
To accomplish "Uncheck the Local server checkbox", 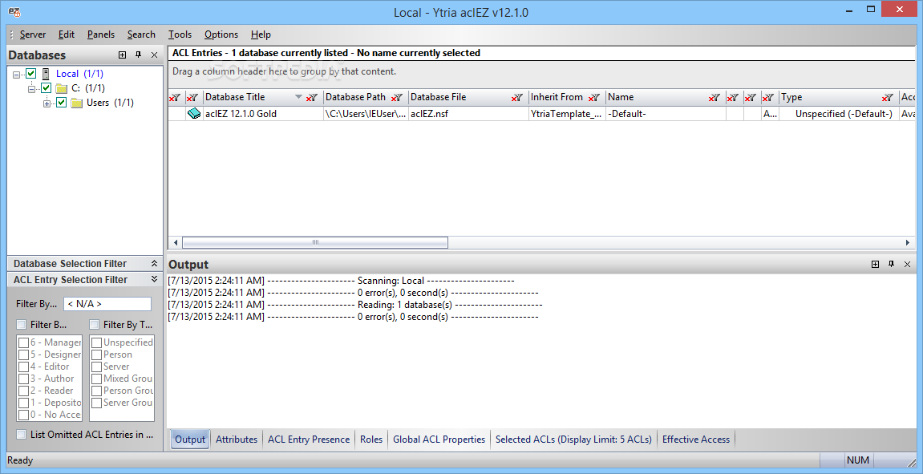I will (x=31, y=74).
